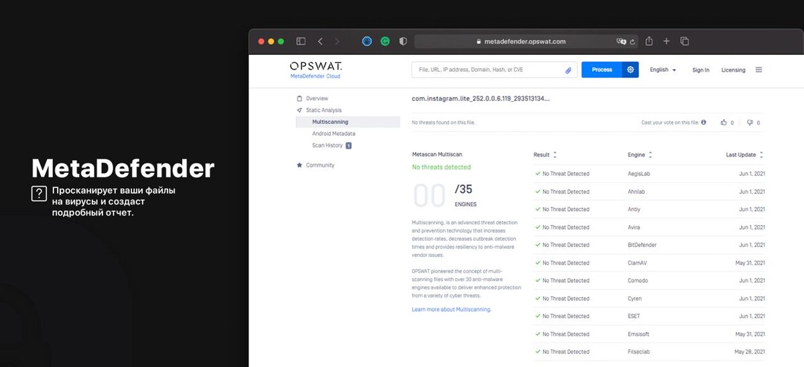Open the Community section

pyautogui.click(x=320, y=165)
